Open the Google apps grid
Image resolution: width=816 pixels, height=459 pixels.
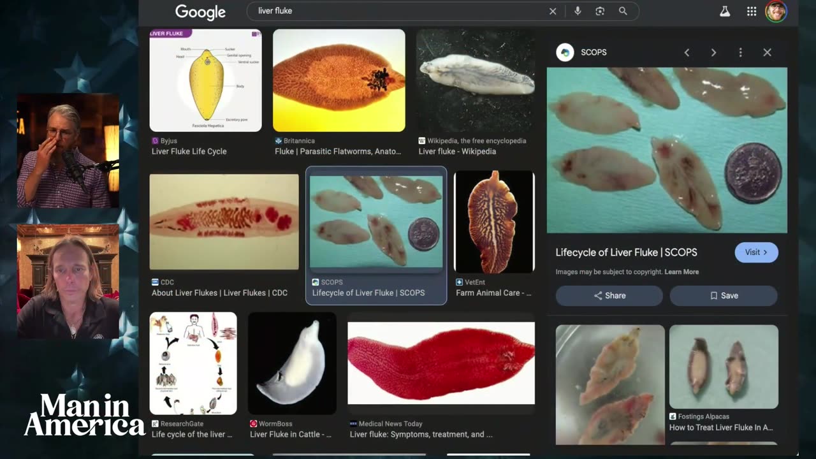click(x=752, y=11)
